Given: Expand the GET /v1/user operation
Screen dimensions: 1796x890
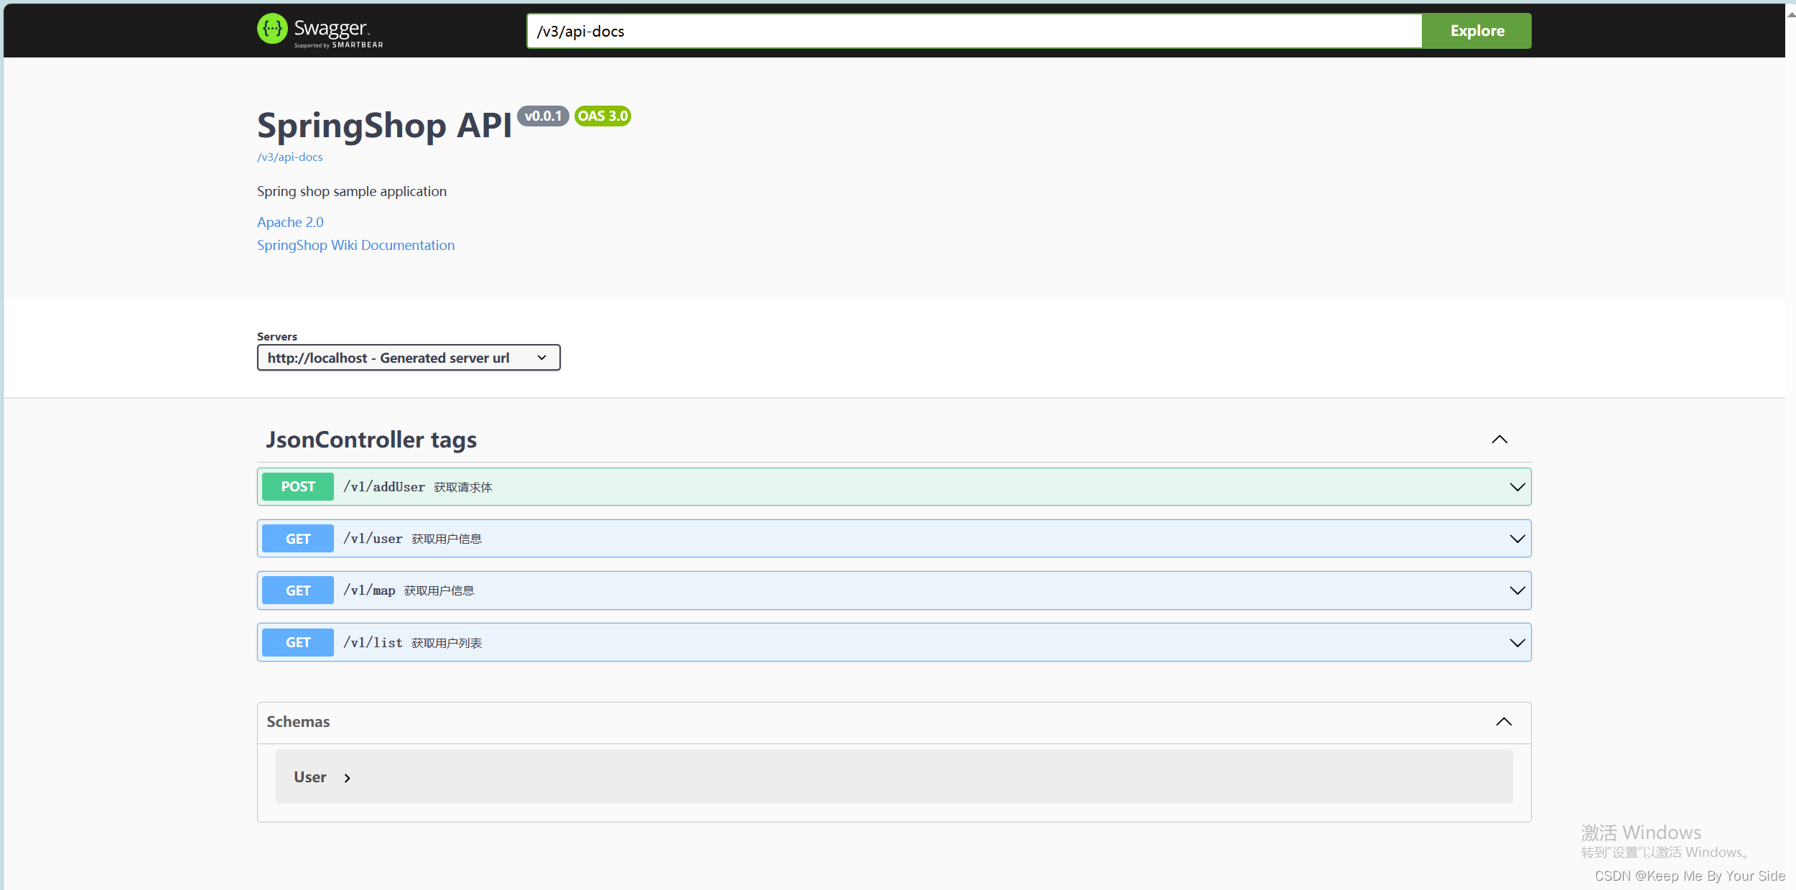Looking at the screenshot, I should point(1517,538).
